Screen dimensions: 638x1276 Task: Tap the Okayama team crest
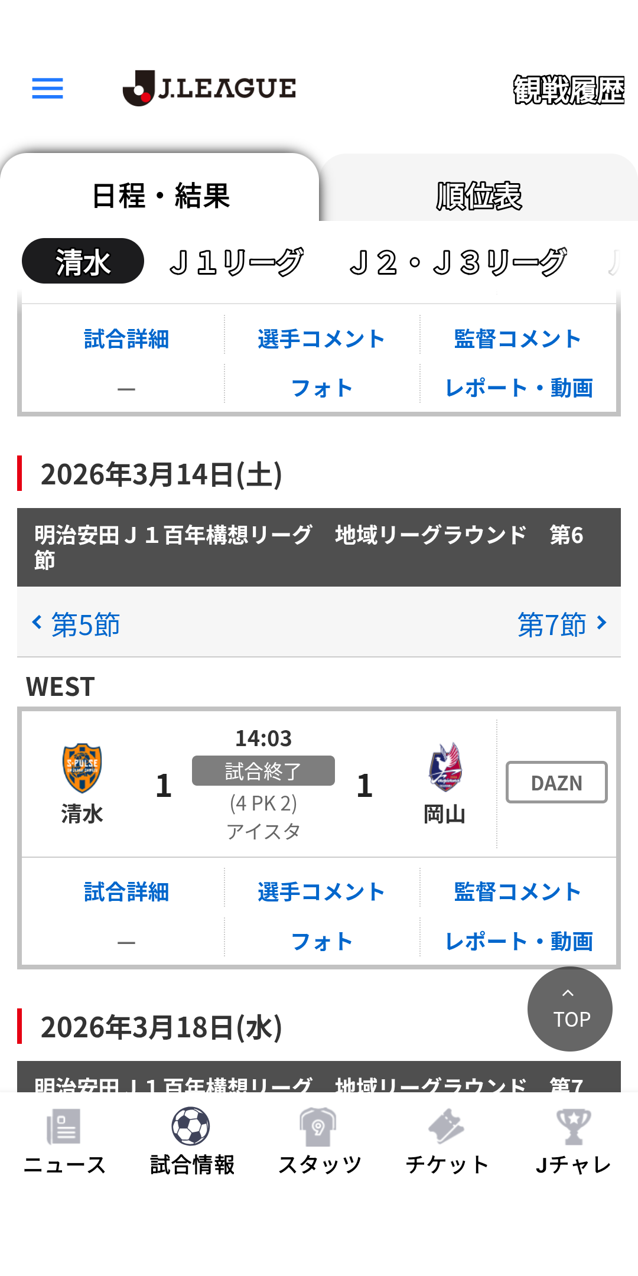pyautogui.click(x=445, y=767)
